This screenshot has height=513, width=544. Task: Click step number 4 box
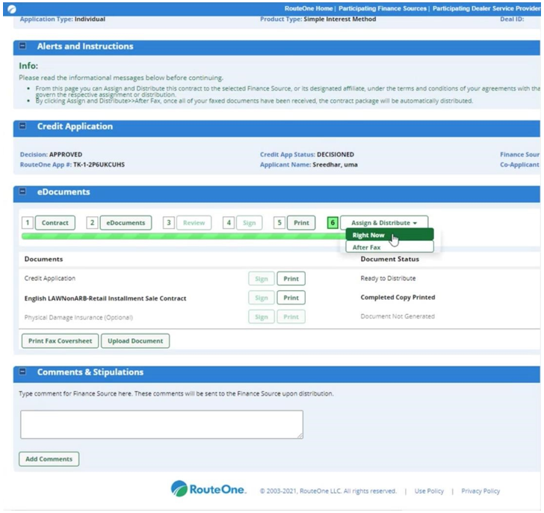229,223
